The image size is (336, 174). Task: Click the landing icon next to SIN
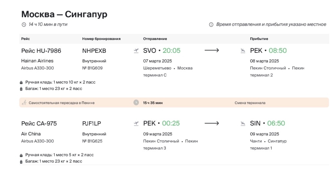point(243,124)
